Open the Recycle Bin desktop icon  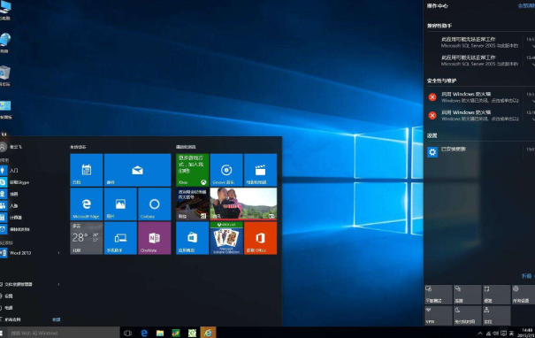pos(4,76)
